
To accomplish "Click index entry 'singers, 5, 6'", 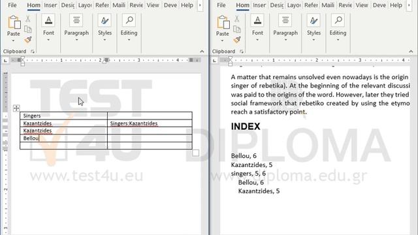I will coord(248,174).
